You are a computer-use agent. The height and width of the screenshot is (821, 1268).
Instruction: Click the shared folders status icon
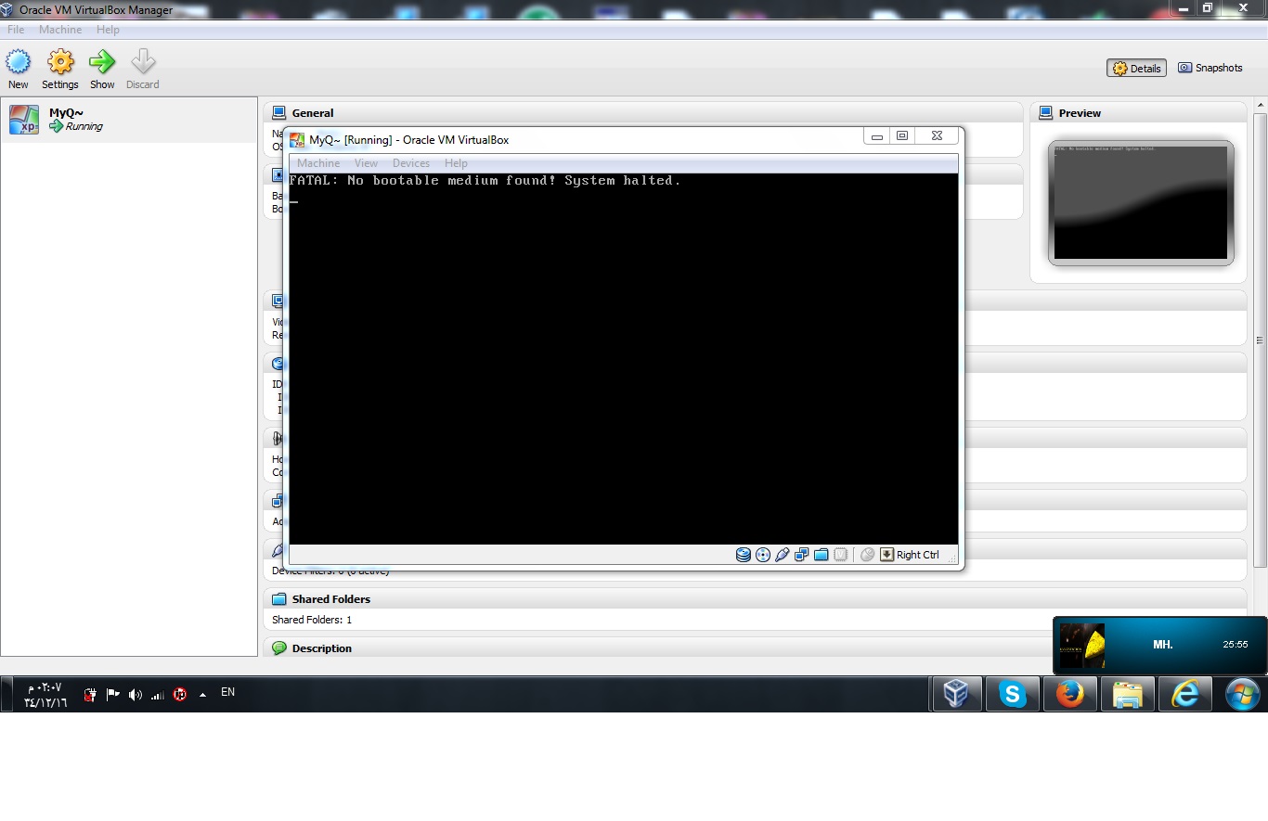point(822,555)
